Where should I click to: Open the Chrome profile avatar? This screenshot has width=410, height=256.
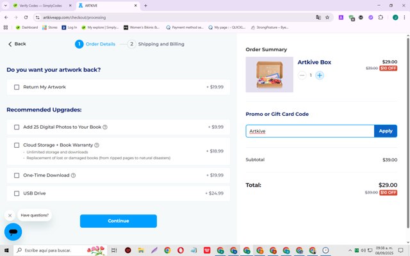coord(395,17)
